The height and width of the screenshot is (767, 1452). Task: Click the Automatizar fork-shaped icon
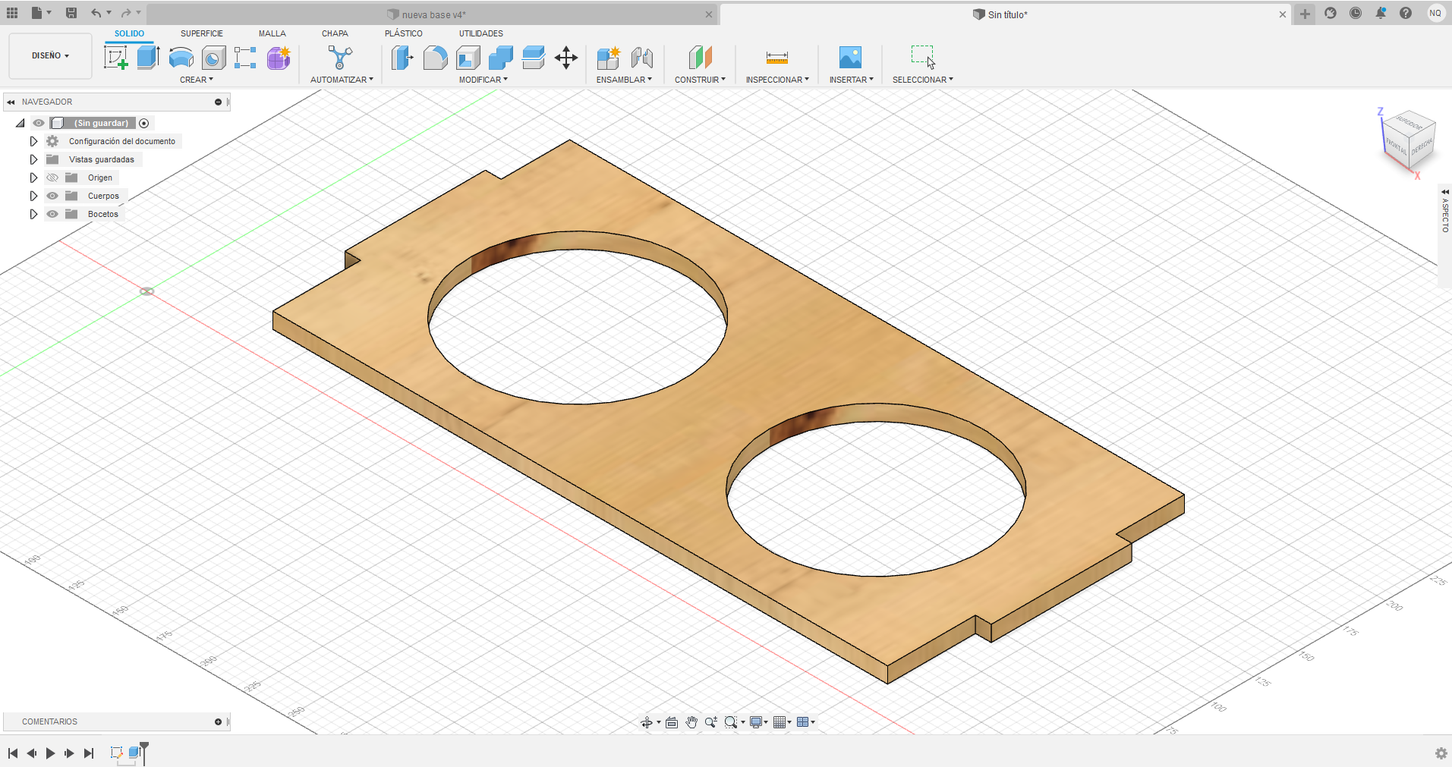(340, 58)
